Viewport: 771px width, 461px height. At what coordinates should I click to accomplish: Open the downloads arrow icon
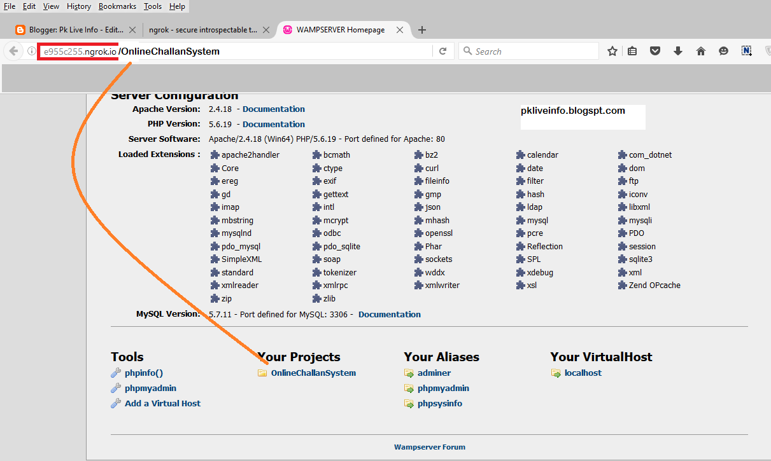pyautogui.click(x=678, y=52)
